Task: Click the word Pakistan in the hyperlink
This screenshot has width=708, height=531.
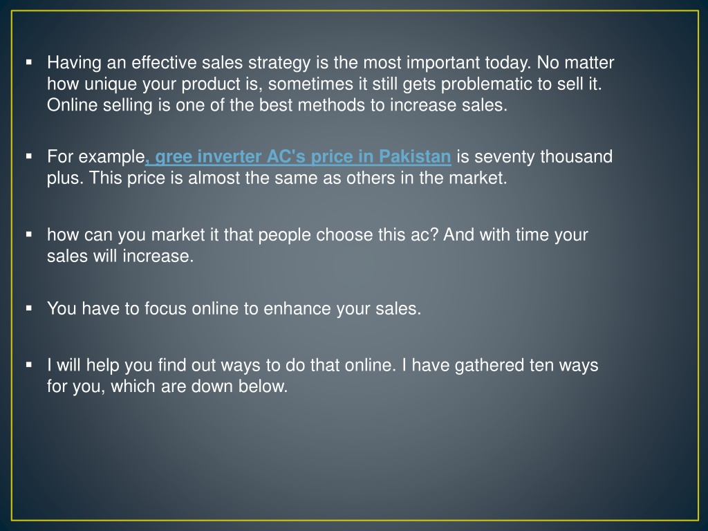Action: [415, 157]
